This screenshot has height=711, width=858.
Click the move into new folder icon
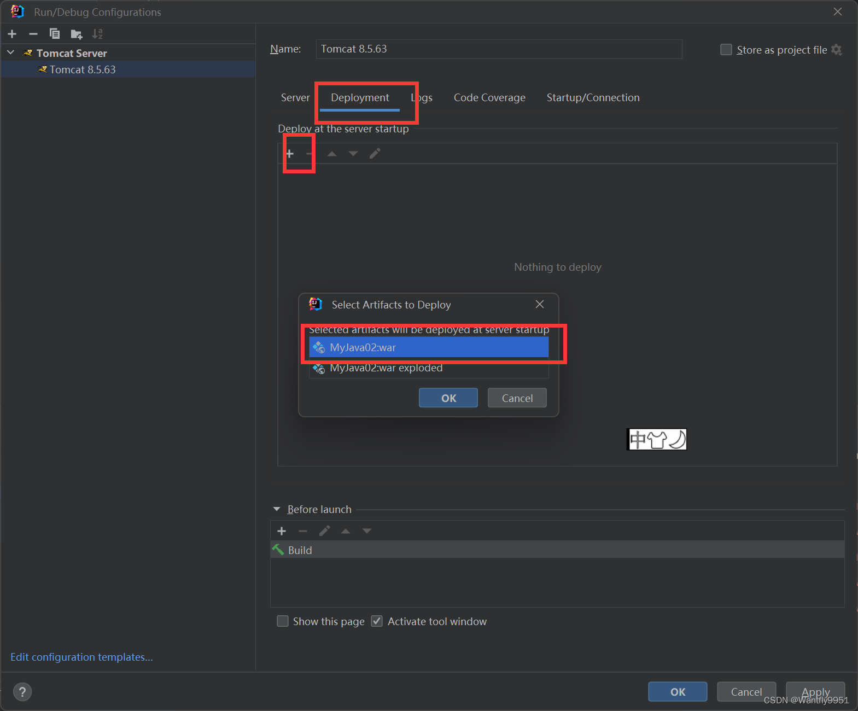(77, 34)
